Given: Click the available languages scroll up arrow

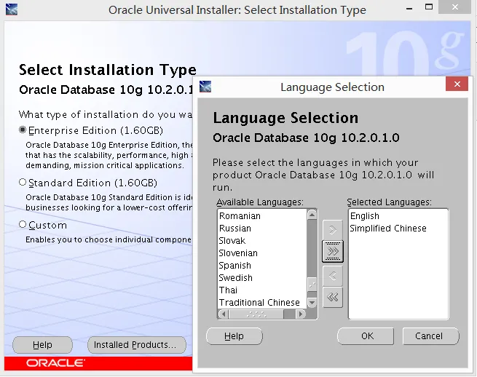Looking at the screenshot, I should coord(312,215).
